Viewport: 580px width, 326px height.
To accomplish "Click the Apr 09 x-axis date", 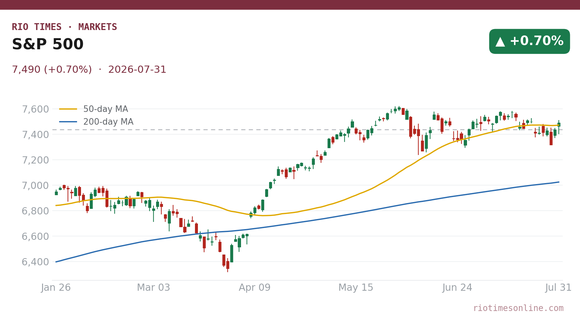I will tap(255, 288).
